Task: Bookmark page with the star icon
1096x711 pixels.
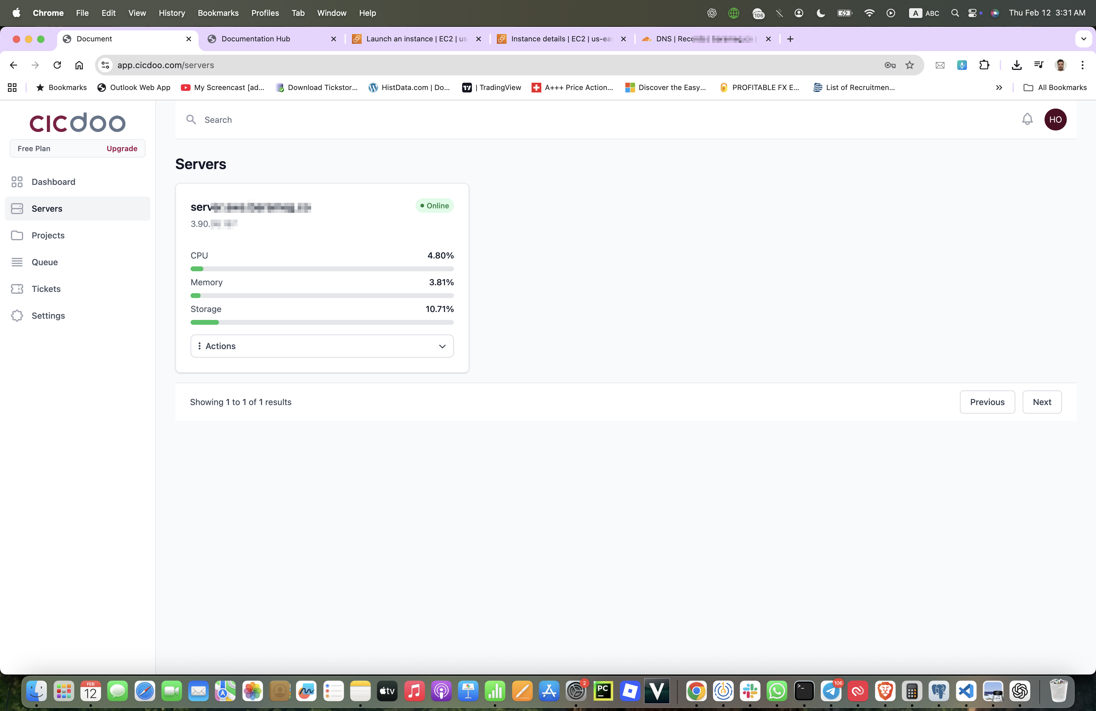Action: click(x=909, y=65)
